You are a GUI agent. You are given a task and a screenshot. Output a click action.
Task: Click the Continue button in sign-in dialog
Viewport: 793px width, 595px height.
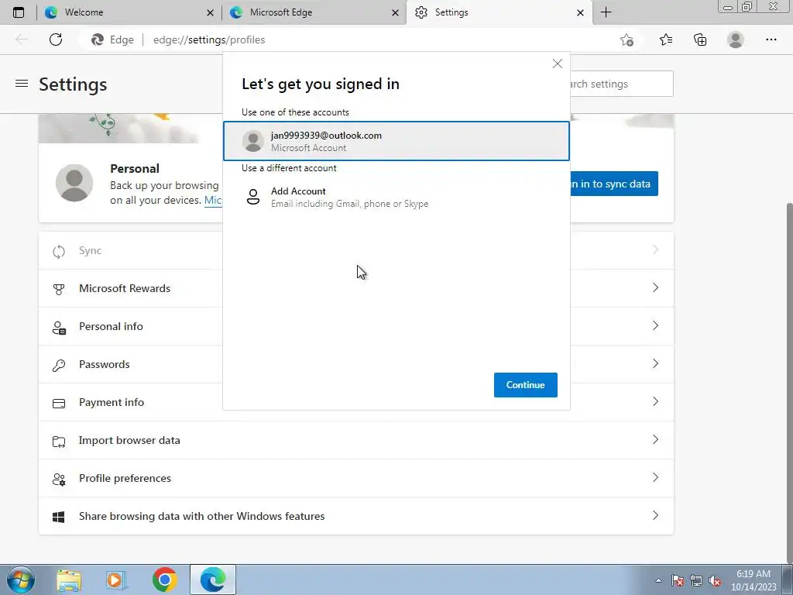point(526,385)
